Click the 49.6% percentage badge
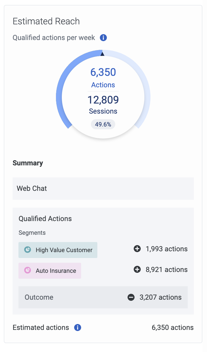Viewport: 207px width, 352px height. coord(103,125)
